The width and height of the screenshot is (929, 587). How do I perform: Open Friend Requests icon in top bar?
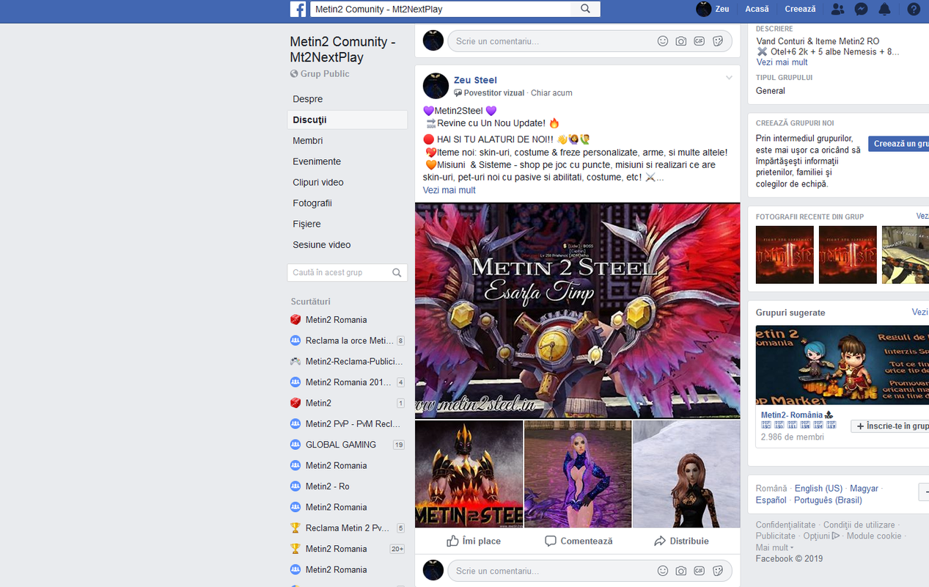(x=837, y=9)
